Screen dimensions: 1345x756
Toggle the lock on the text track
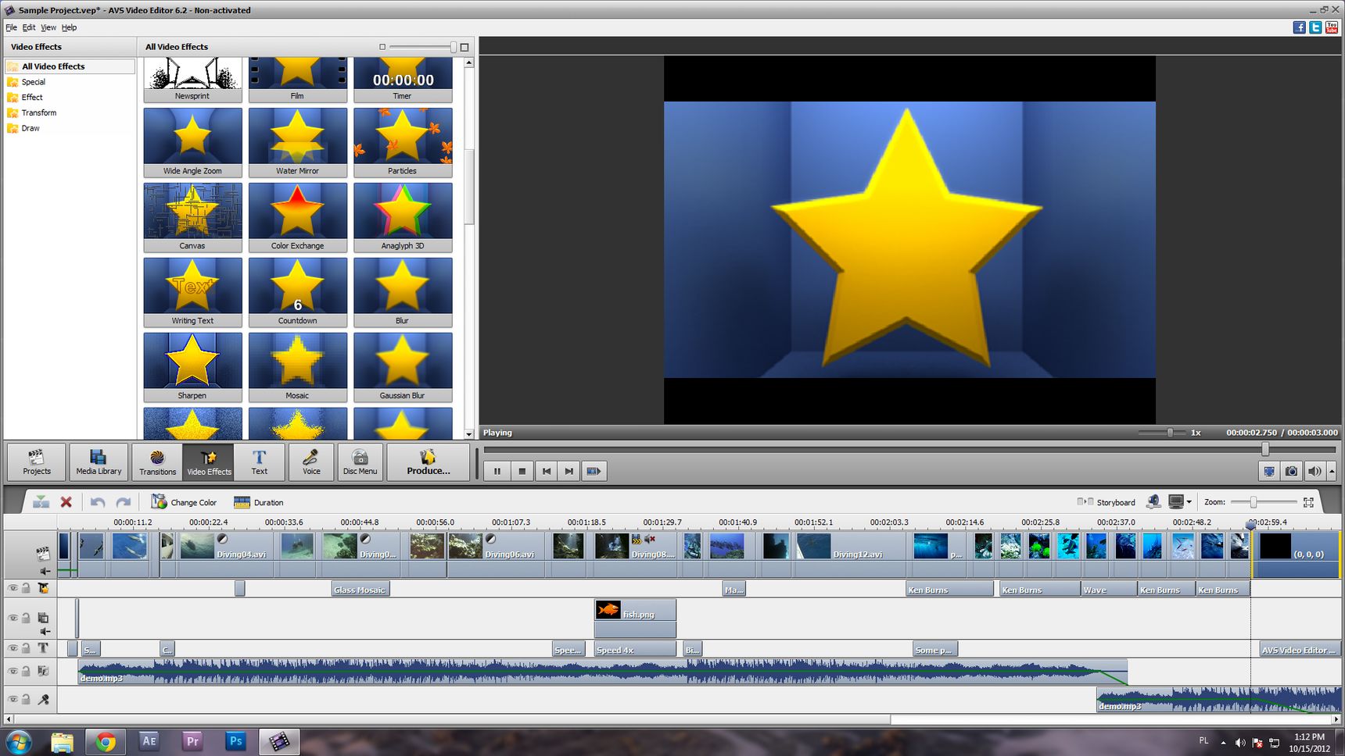tap(26, 648)
